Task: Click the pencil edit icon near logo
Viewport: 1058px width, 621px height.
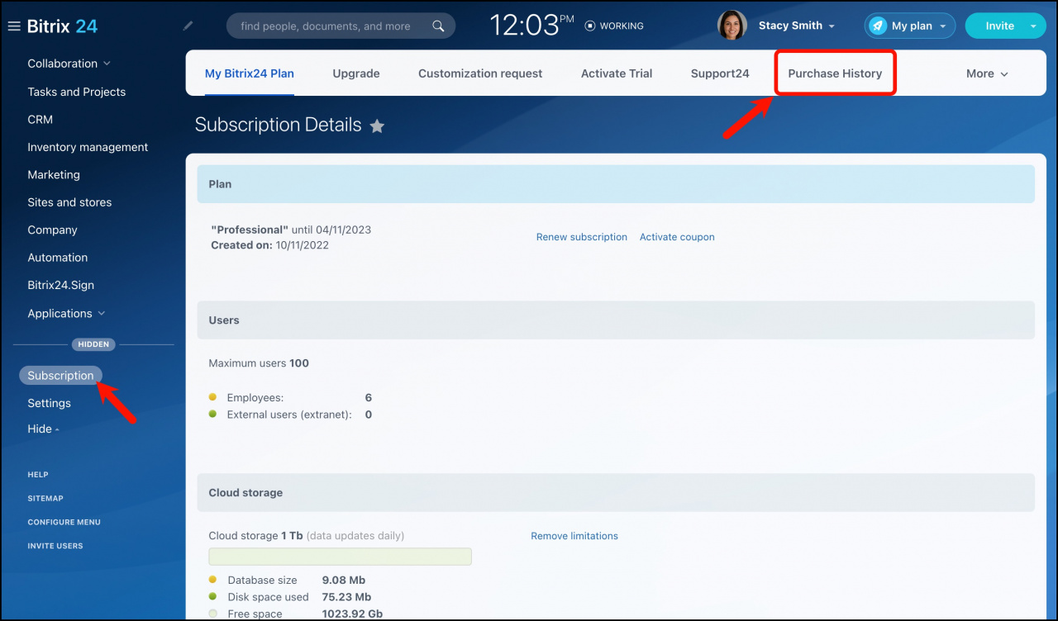Action: point(188,26)
